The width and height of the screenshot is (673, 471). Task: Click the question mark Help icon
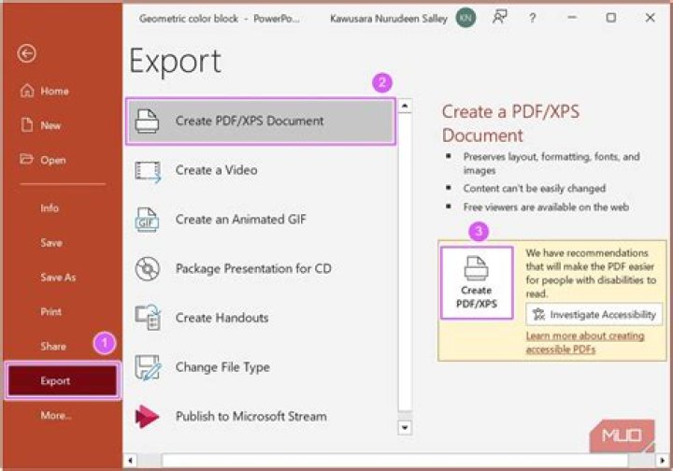click(x=532, y=18)
